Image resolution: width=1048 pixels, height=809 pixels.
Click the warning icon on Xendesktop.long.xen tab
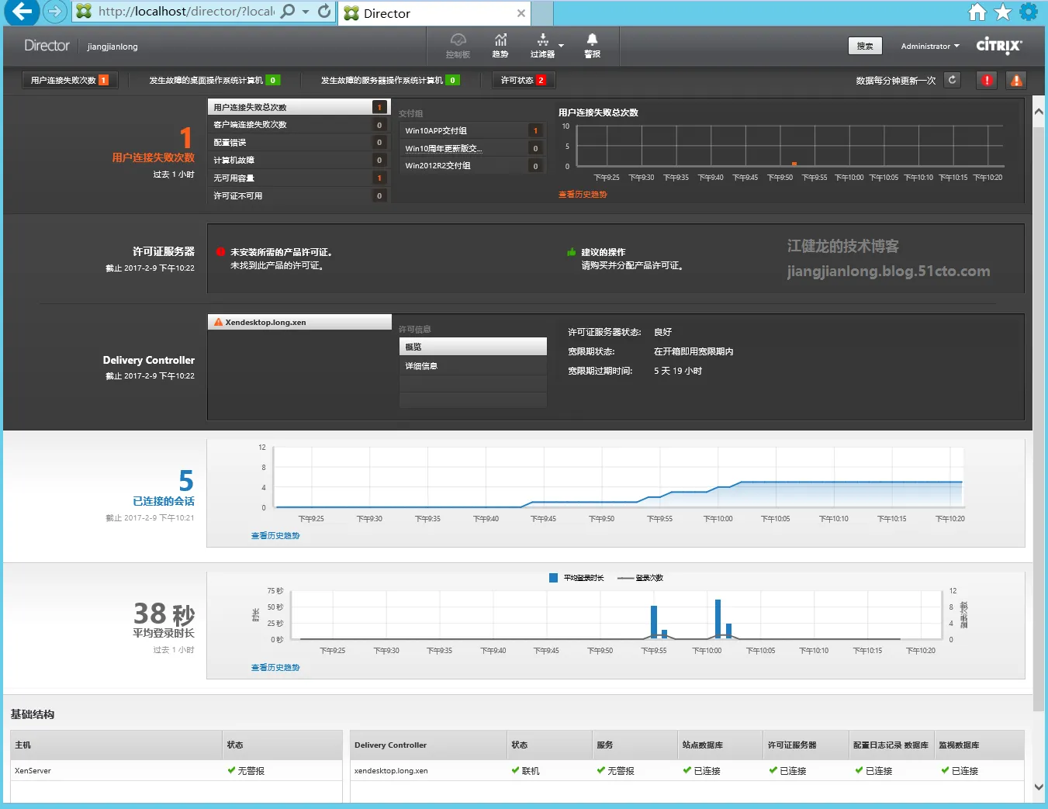[218, 322]
